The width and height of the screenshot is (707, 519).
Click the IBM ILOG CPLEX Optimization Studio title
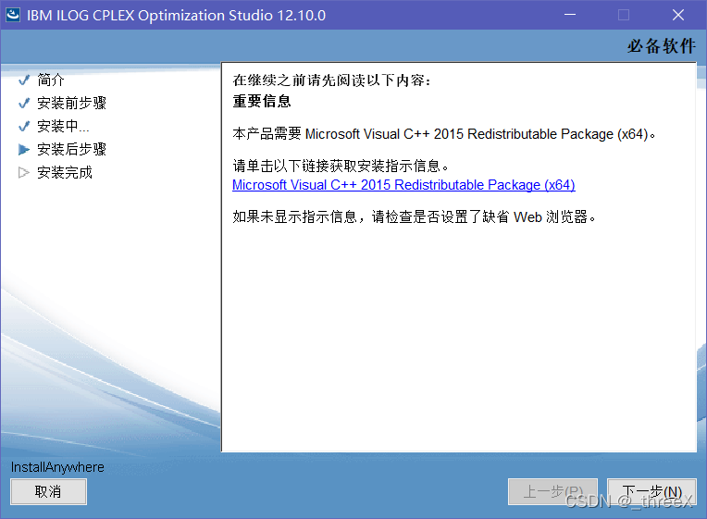176,16
